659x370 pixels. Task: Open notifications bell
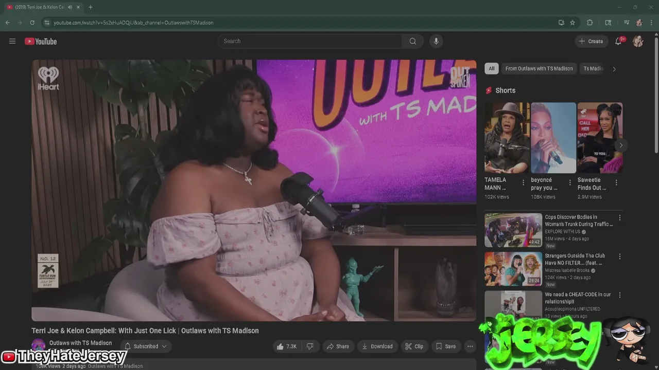tap(618, 41)
